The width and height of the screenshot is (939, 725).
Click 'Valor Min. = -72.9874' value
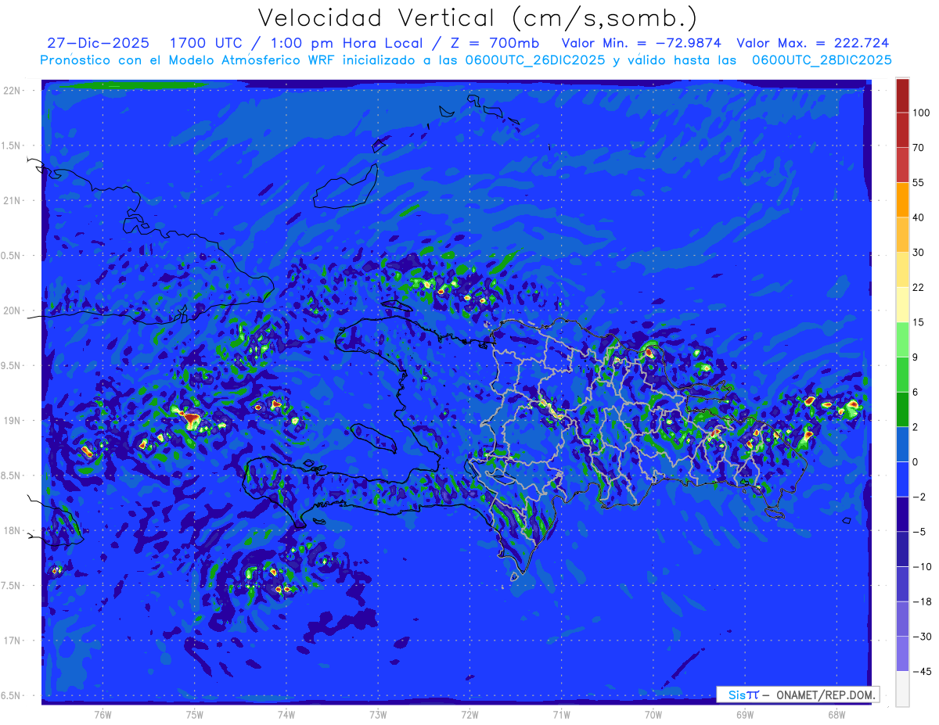coord(642,43)
